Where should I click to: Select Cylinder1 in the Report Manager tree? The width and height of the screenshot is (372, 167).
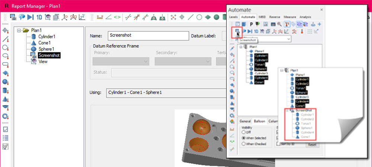point(47,37)
